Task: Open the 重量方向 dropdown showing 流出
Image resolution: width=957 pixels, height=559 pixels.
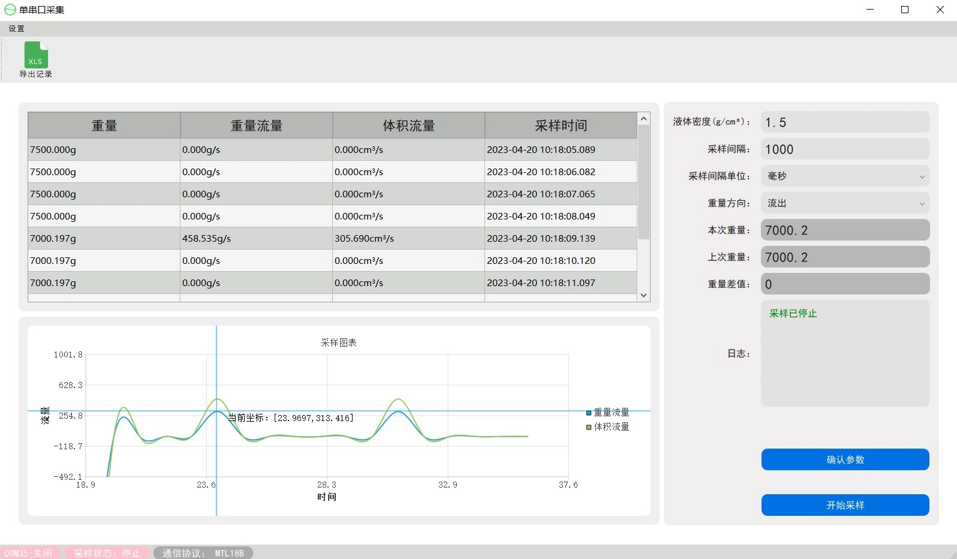Action: (845, 203)
